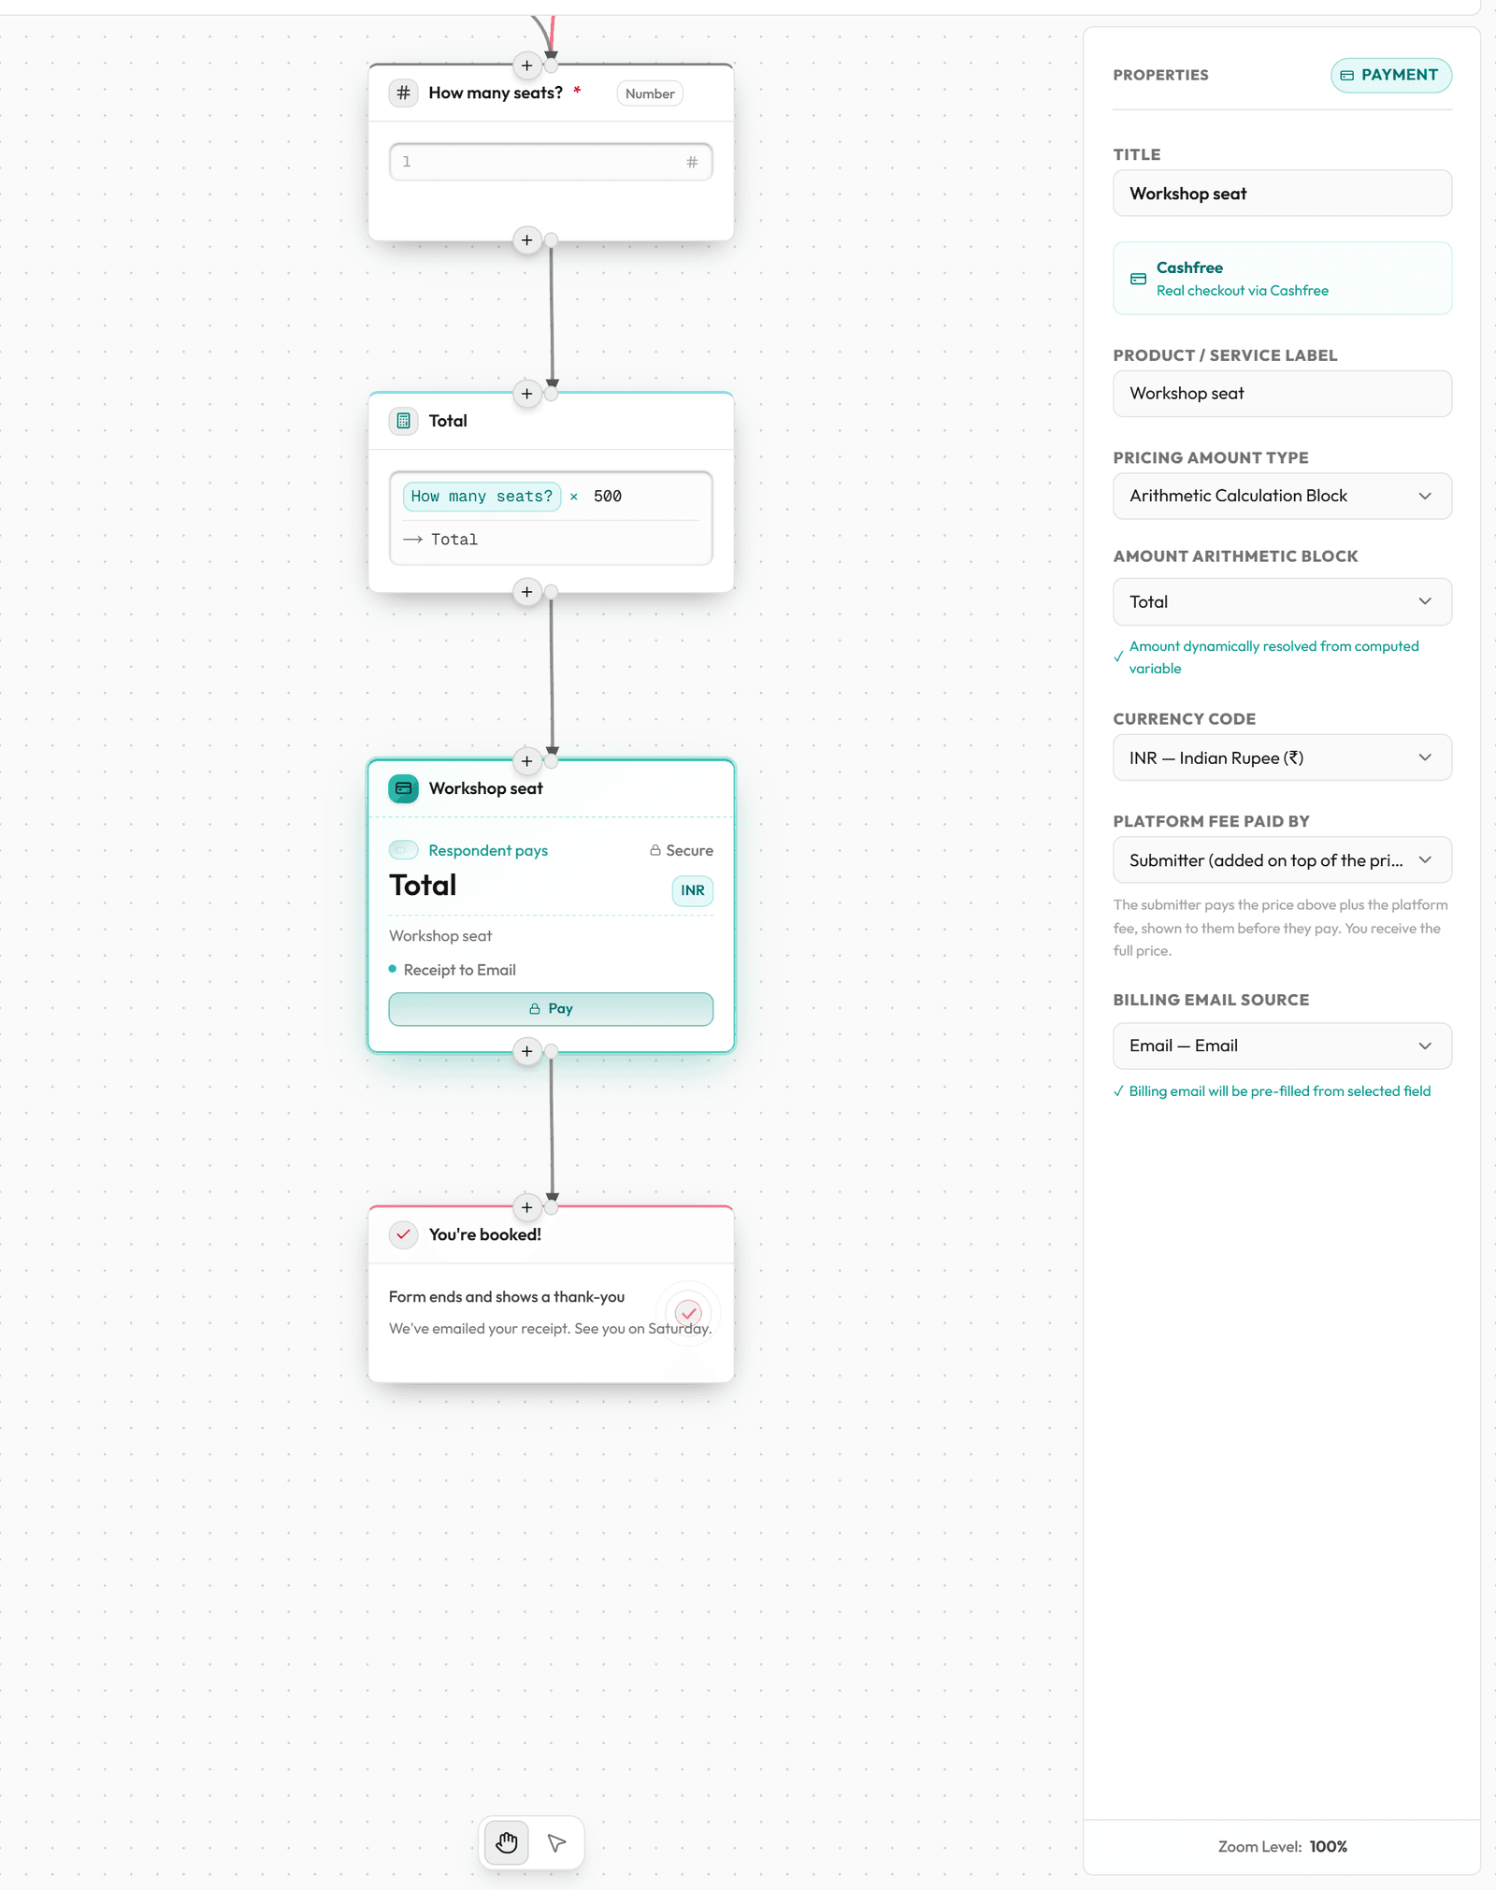Click the How many seats? variable chip

click(482, 497)
